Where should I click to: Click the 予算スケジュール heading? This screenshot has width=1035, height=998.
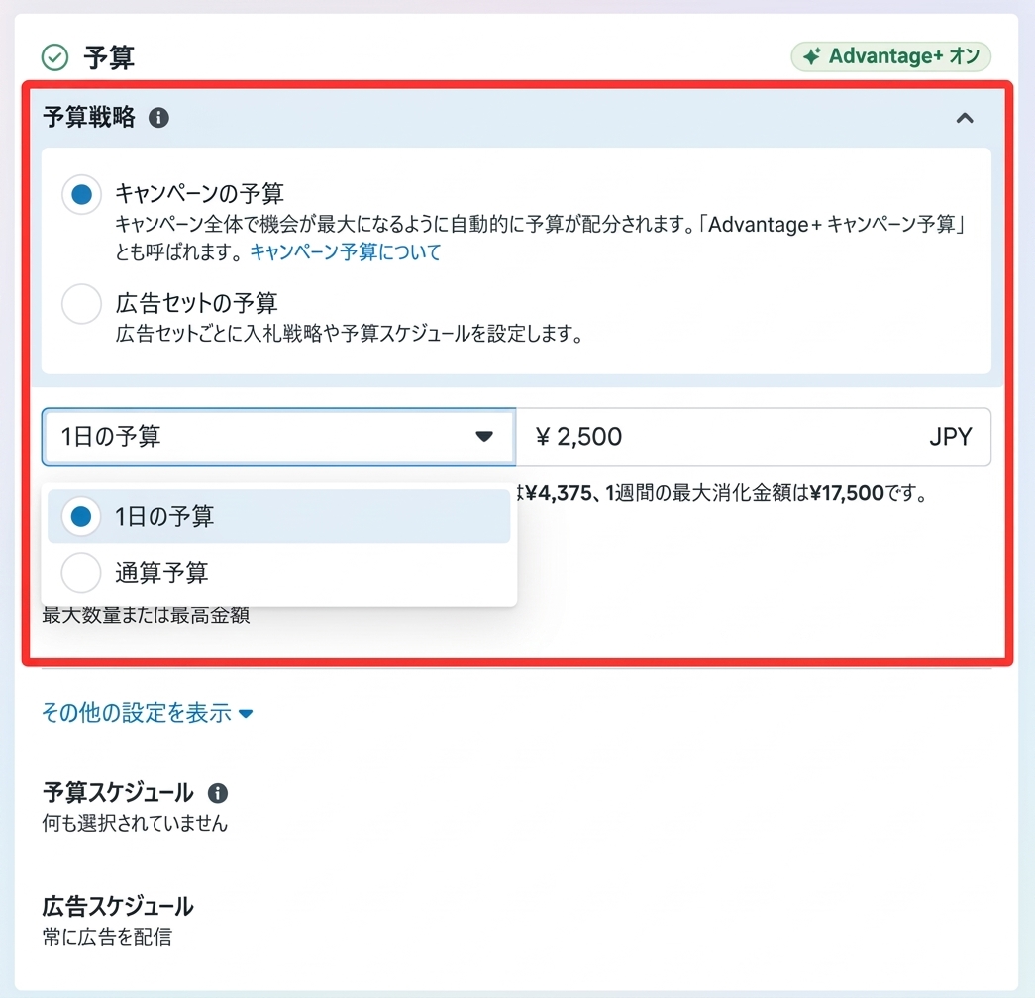click(x=118, y=793)
